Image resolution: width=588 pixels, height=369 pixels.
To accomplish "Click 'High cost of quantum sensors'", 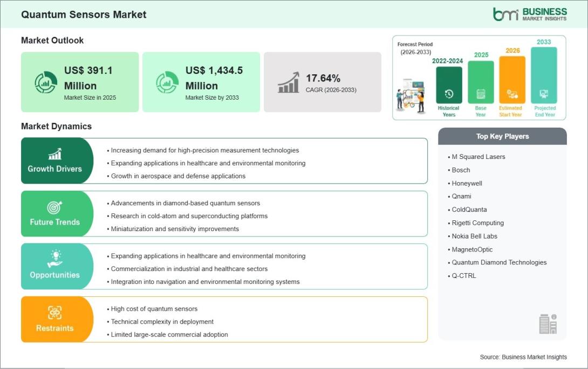I will 154,309.
